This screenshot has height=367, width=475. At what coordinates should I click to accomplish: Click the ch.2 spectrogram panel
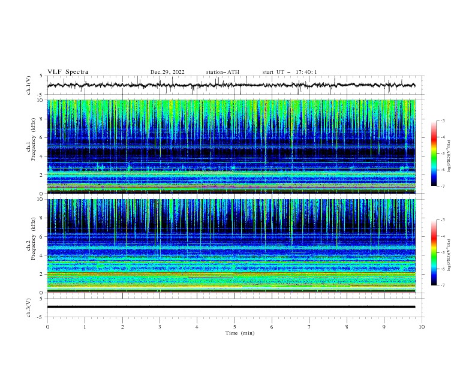click(231, 246)
